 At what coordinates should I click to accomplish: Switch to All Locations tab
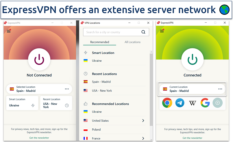coord(133,42)
